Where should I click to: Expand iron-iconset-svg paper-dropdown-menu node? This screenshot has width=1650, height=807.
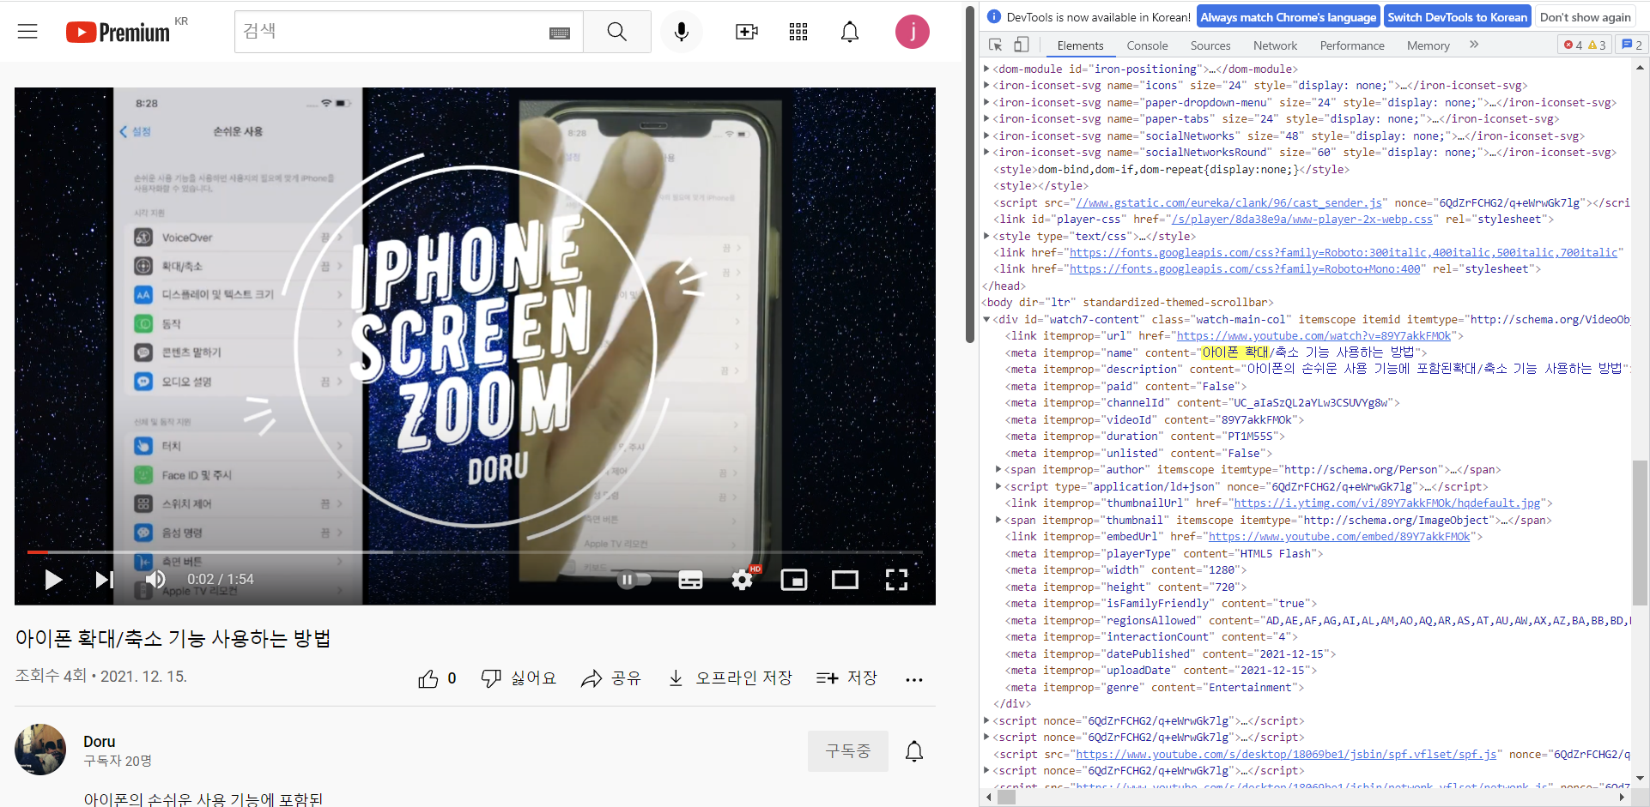point(986,102)
